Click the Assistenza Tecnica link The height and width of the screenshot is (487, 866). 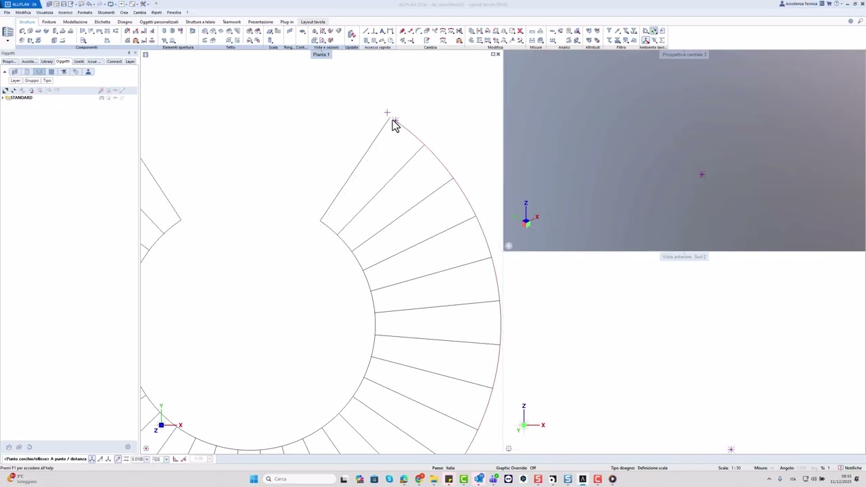pyautogui.click(x=798, y=4)
